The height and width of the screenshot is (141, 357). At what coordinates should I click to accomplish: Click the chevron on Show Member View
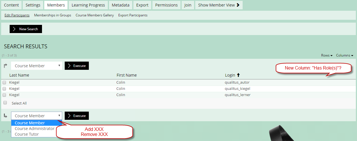(x=238, y=5)
